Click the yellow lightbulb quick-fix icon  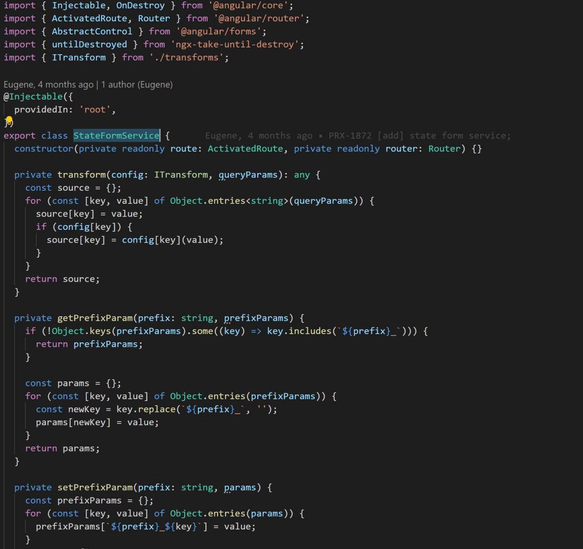9,121
